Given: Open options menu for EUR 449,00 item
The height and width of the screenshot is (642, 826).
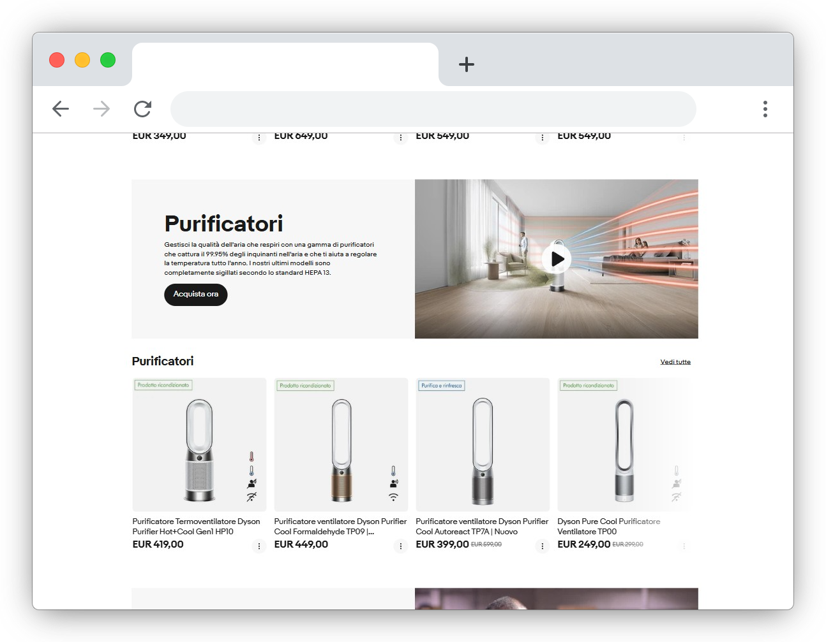Looking at the screenshot, I should (400, 546).
